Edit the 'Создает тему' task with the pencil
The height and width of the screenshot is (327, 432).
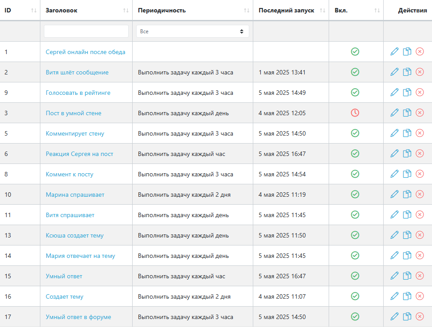click(x=394, y=296)
